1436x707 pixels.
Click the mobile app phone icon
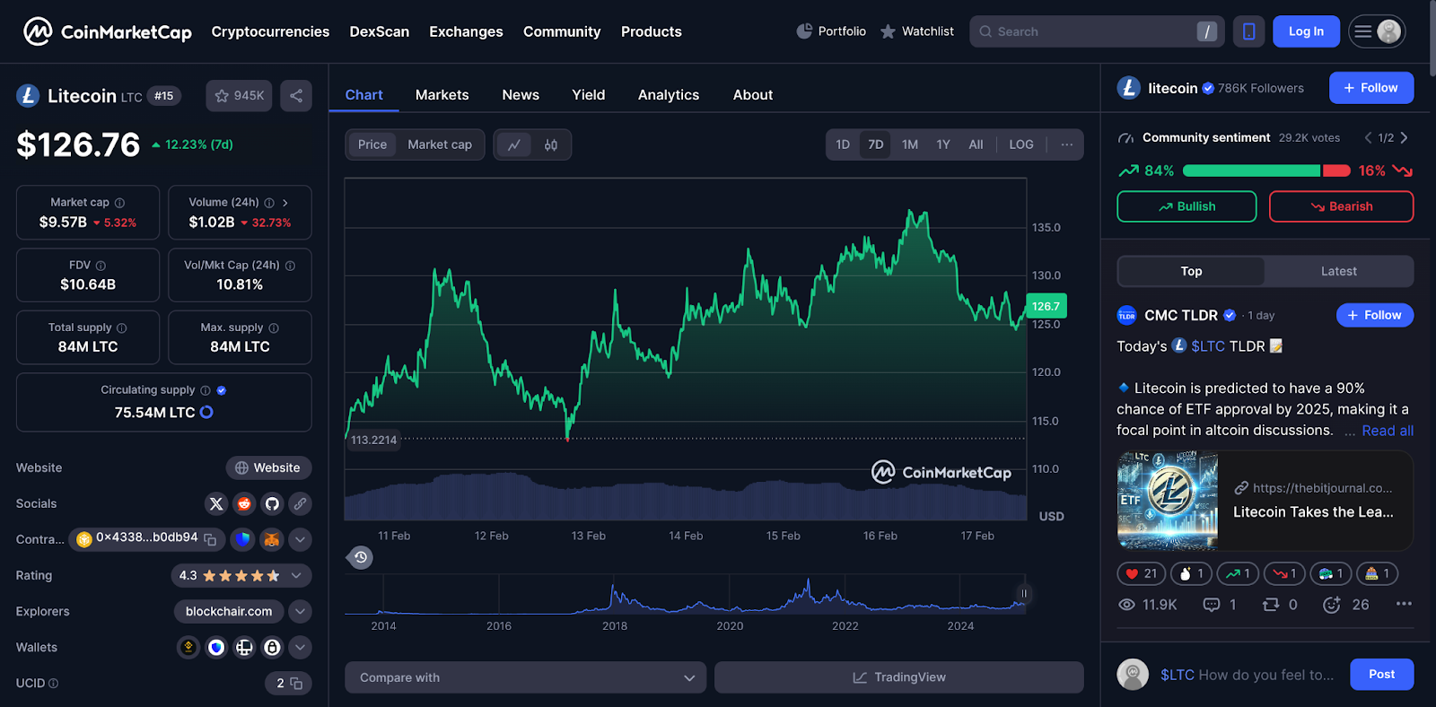click(1248, 31)
